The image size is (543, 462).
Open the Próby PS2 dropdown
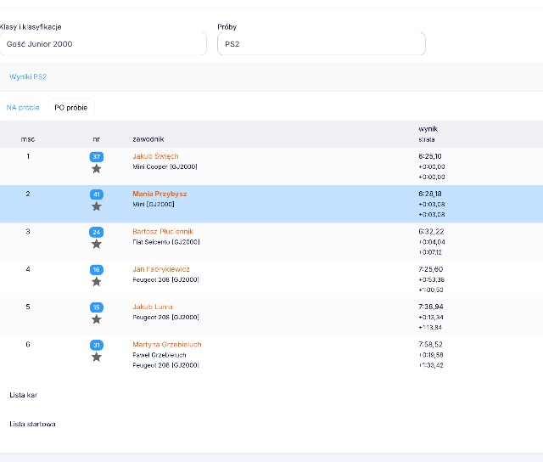[x=322, y=44]
